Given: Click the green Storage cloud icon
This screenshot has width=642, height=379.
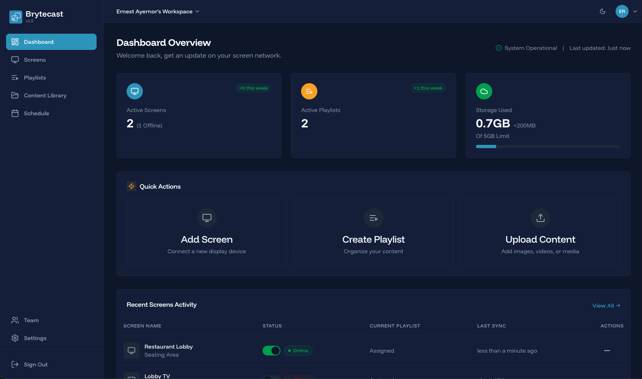Looking at the screenshot, I should [x=484, y=91].
